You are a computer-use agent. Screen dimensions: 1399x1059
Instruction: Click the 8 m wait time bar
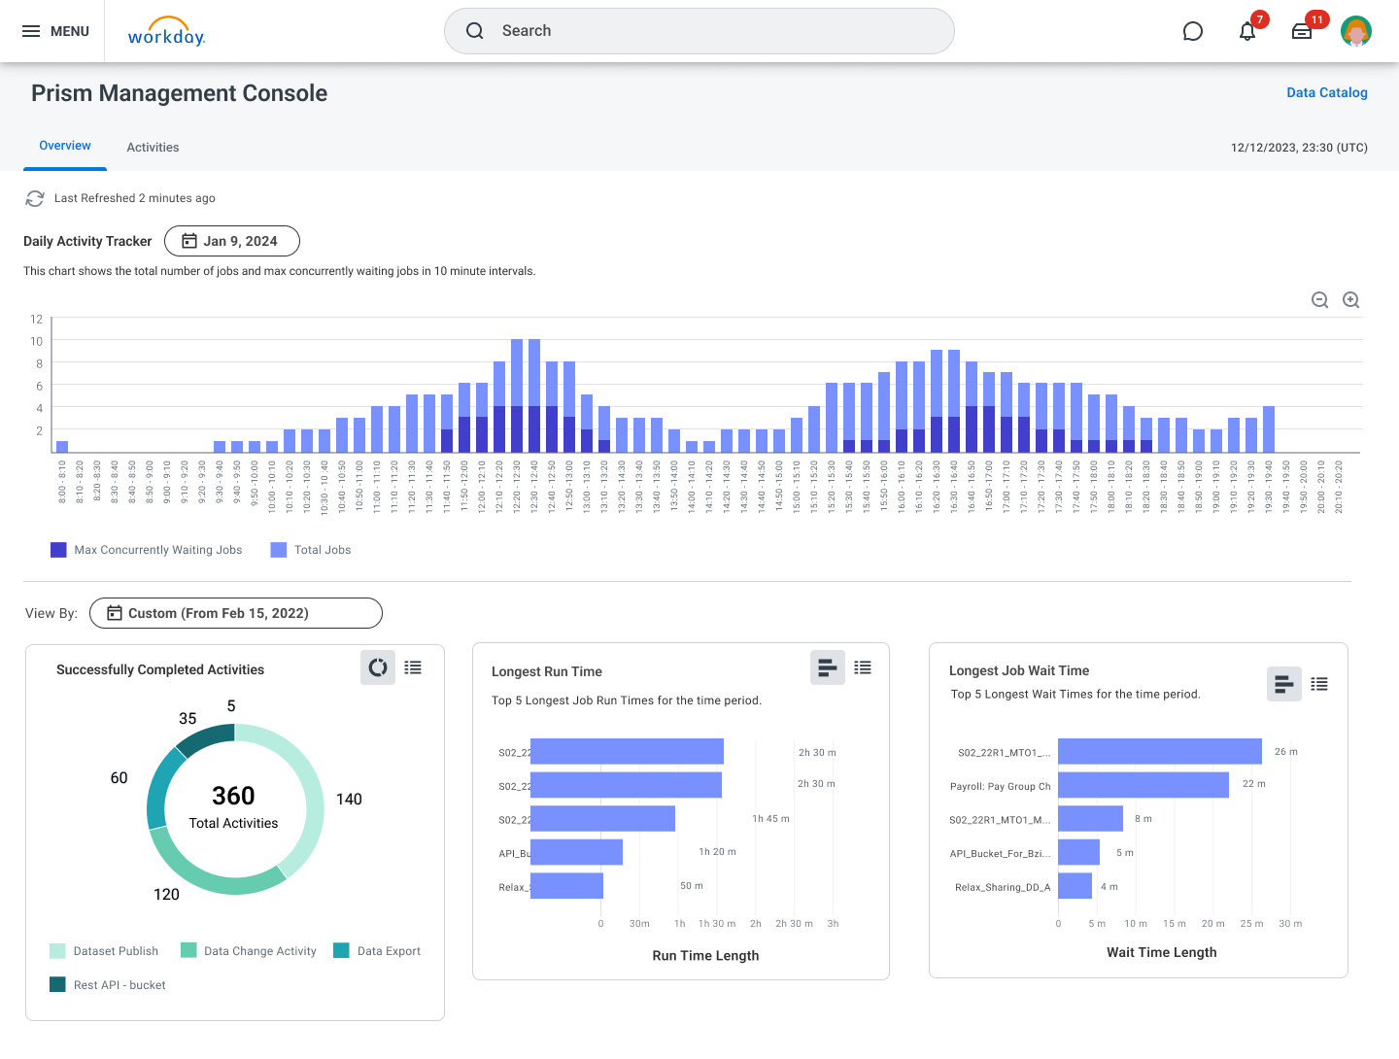coord(1090,818)
